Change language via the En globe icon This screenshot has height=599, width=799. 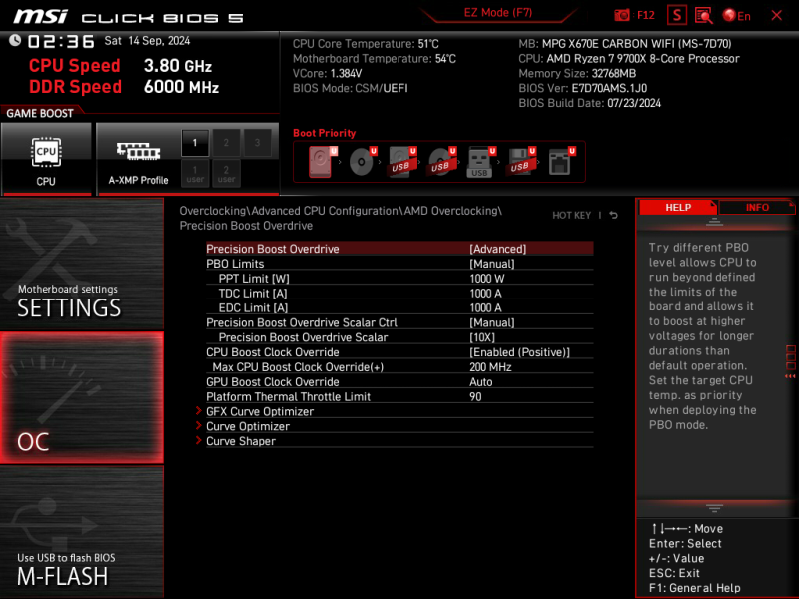730,15
